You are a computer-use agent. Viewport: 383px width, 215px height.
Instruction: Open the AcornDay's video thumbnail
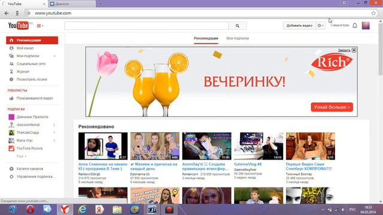[x=206, y=146]
